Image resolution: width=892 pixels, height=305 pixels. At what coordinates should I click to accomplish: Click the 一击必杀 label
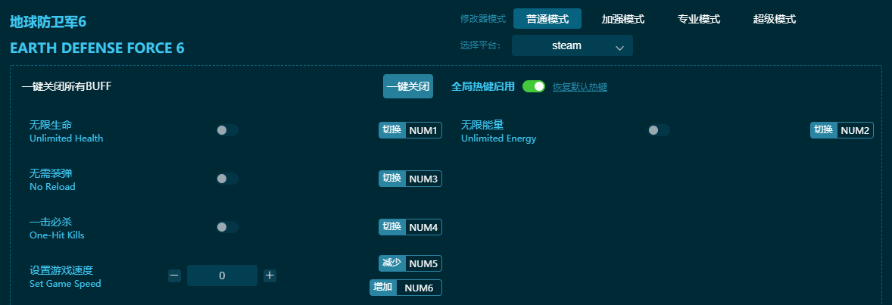point(51,221)
